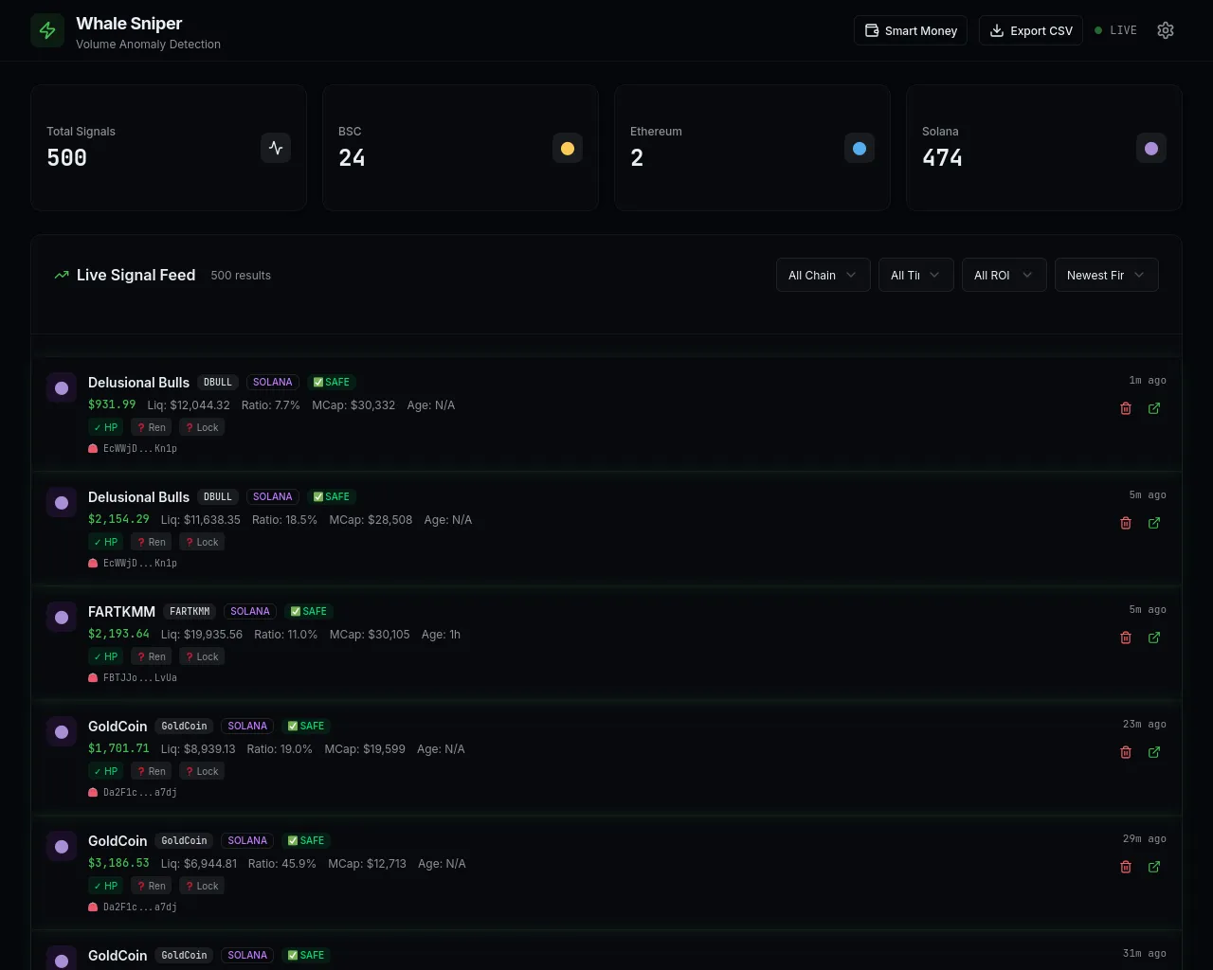The height and width of the screenshot is (970, 1213).
Task: Click the Ren badge on FARTKMM row
Action: pyautogui.click(x=152, y=656)
